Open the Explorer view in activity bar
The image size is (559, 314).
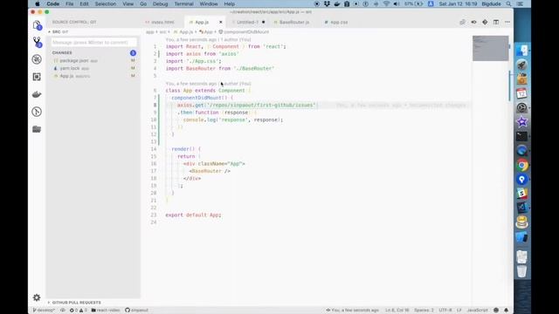(37, 25)
